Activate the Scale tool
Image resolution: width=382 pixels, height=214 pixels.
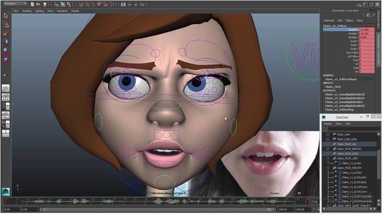point(6,59)
